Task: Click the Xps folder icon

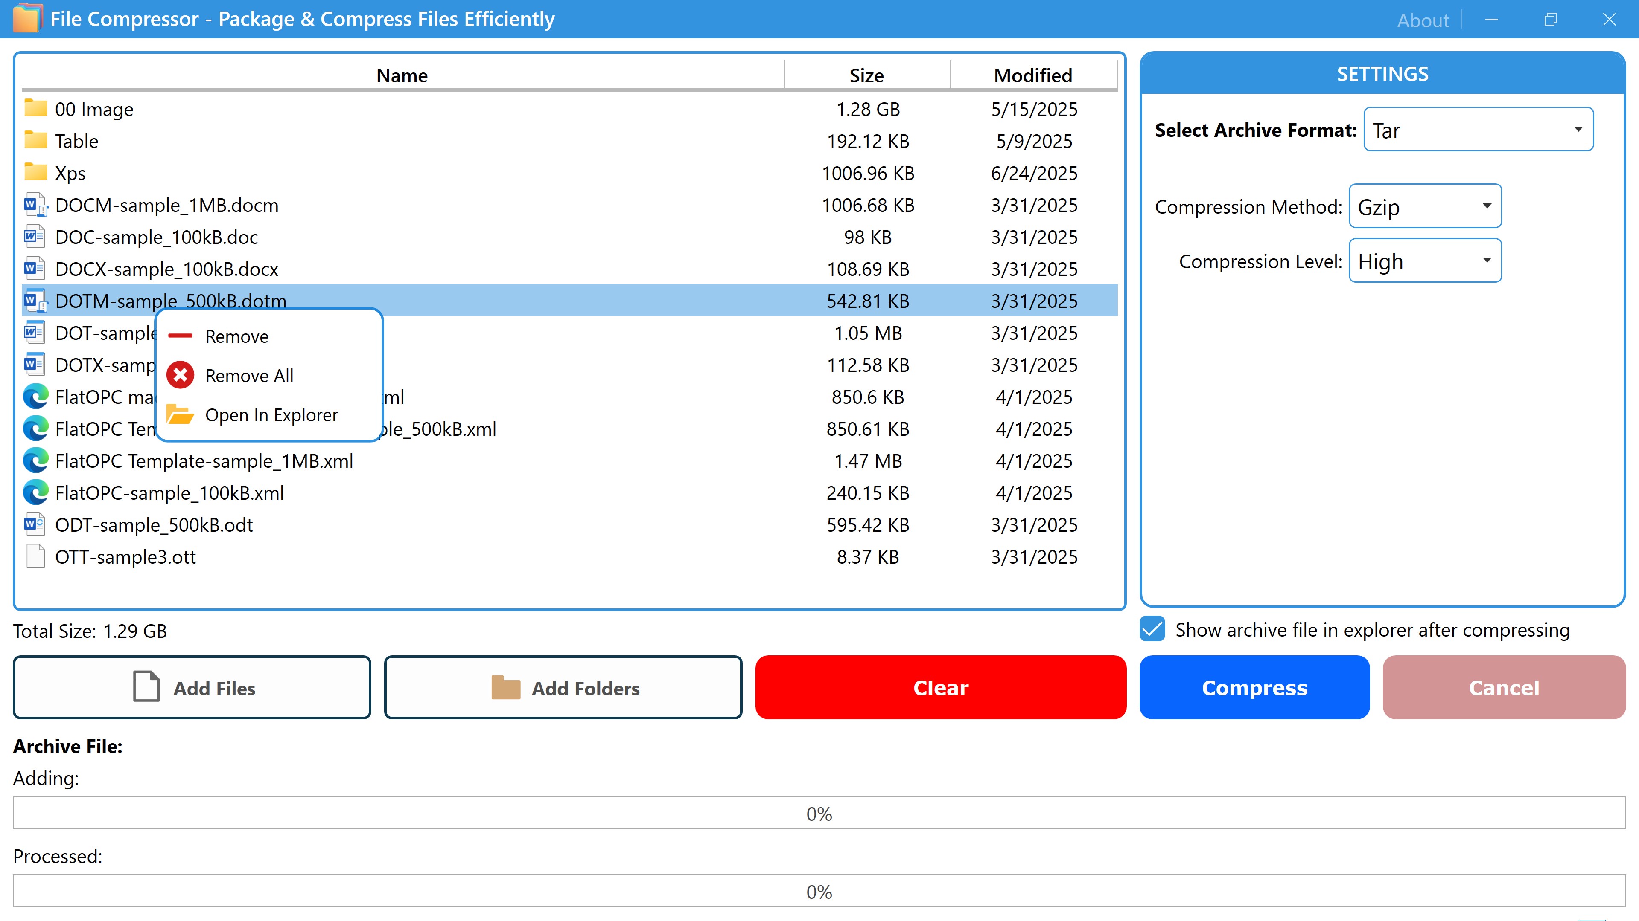Action: (x=35, y=172)
